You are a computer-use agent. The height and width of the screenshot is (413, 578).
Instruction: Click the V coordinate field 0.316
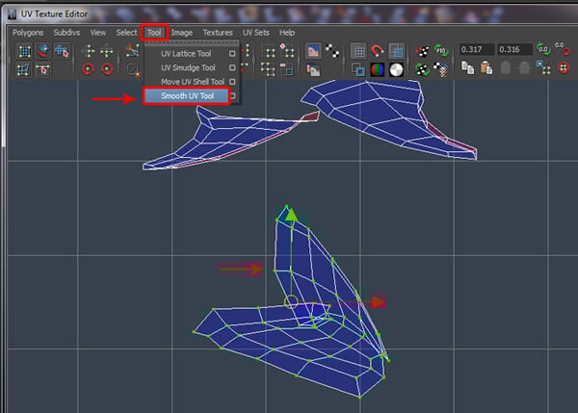pos(514,49)
